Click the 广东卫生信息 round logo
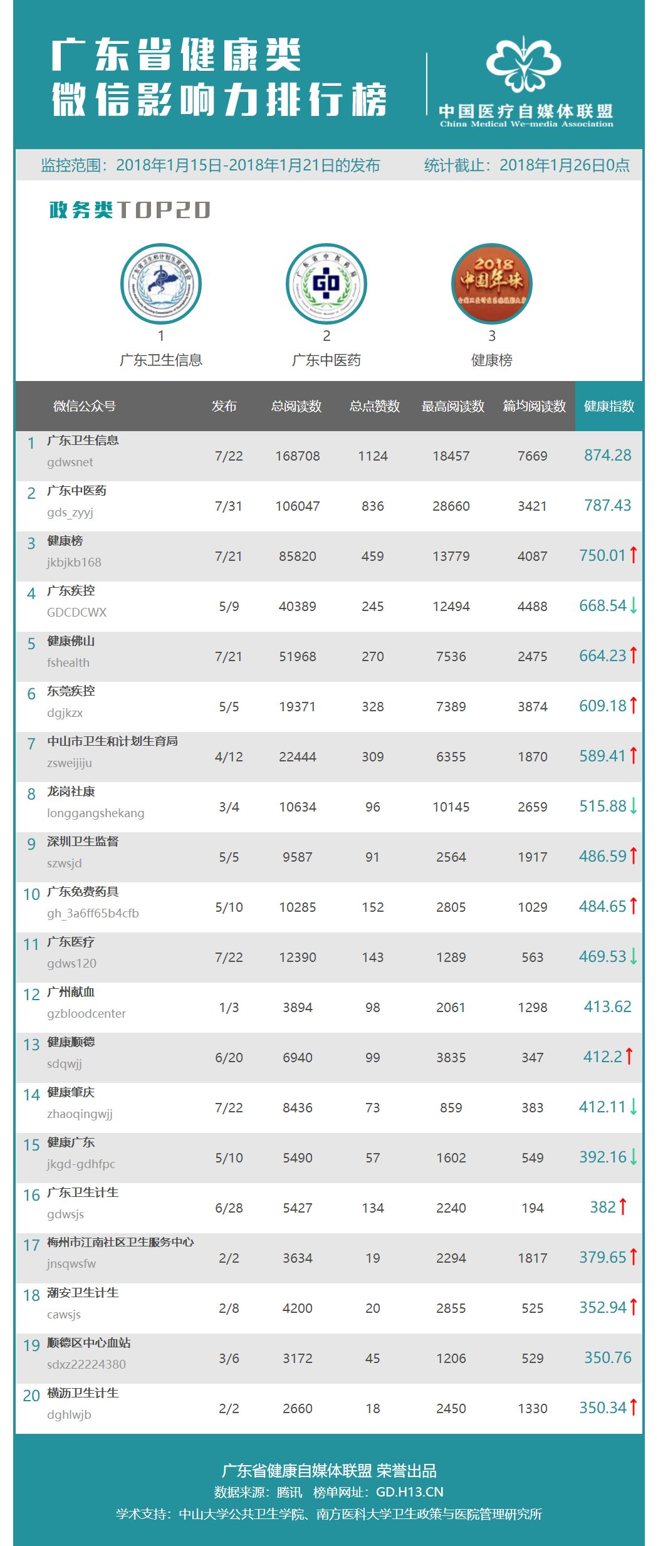The height and width of the screenshot is (1546, 658). [161, 284]
